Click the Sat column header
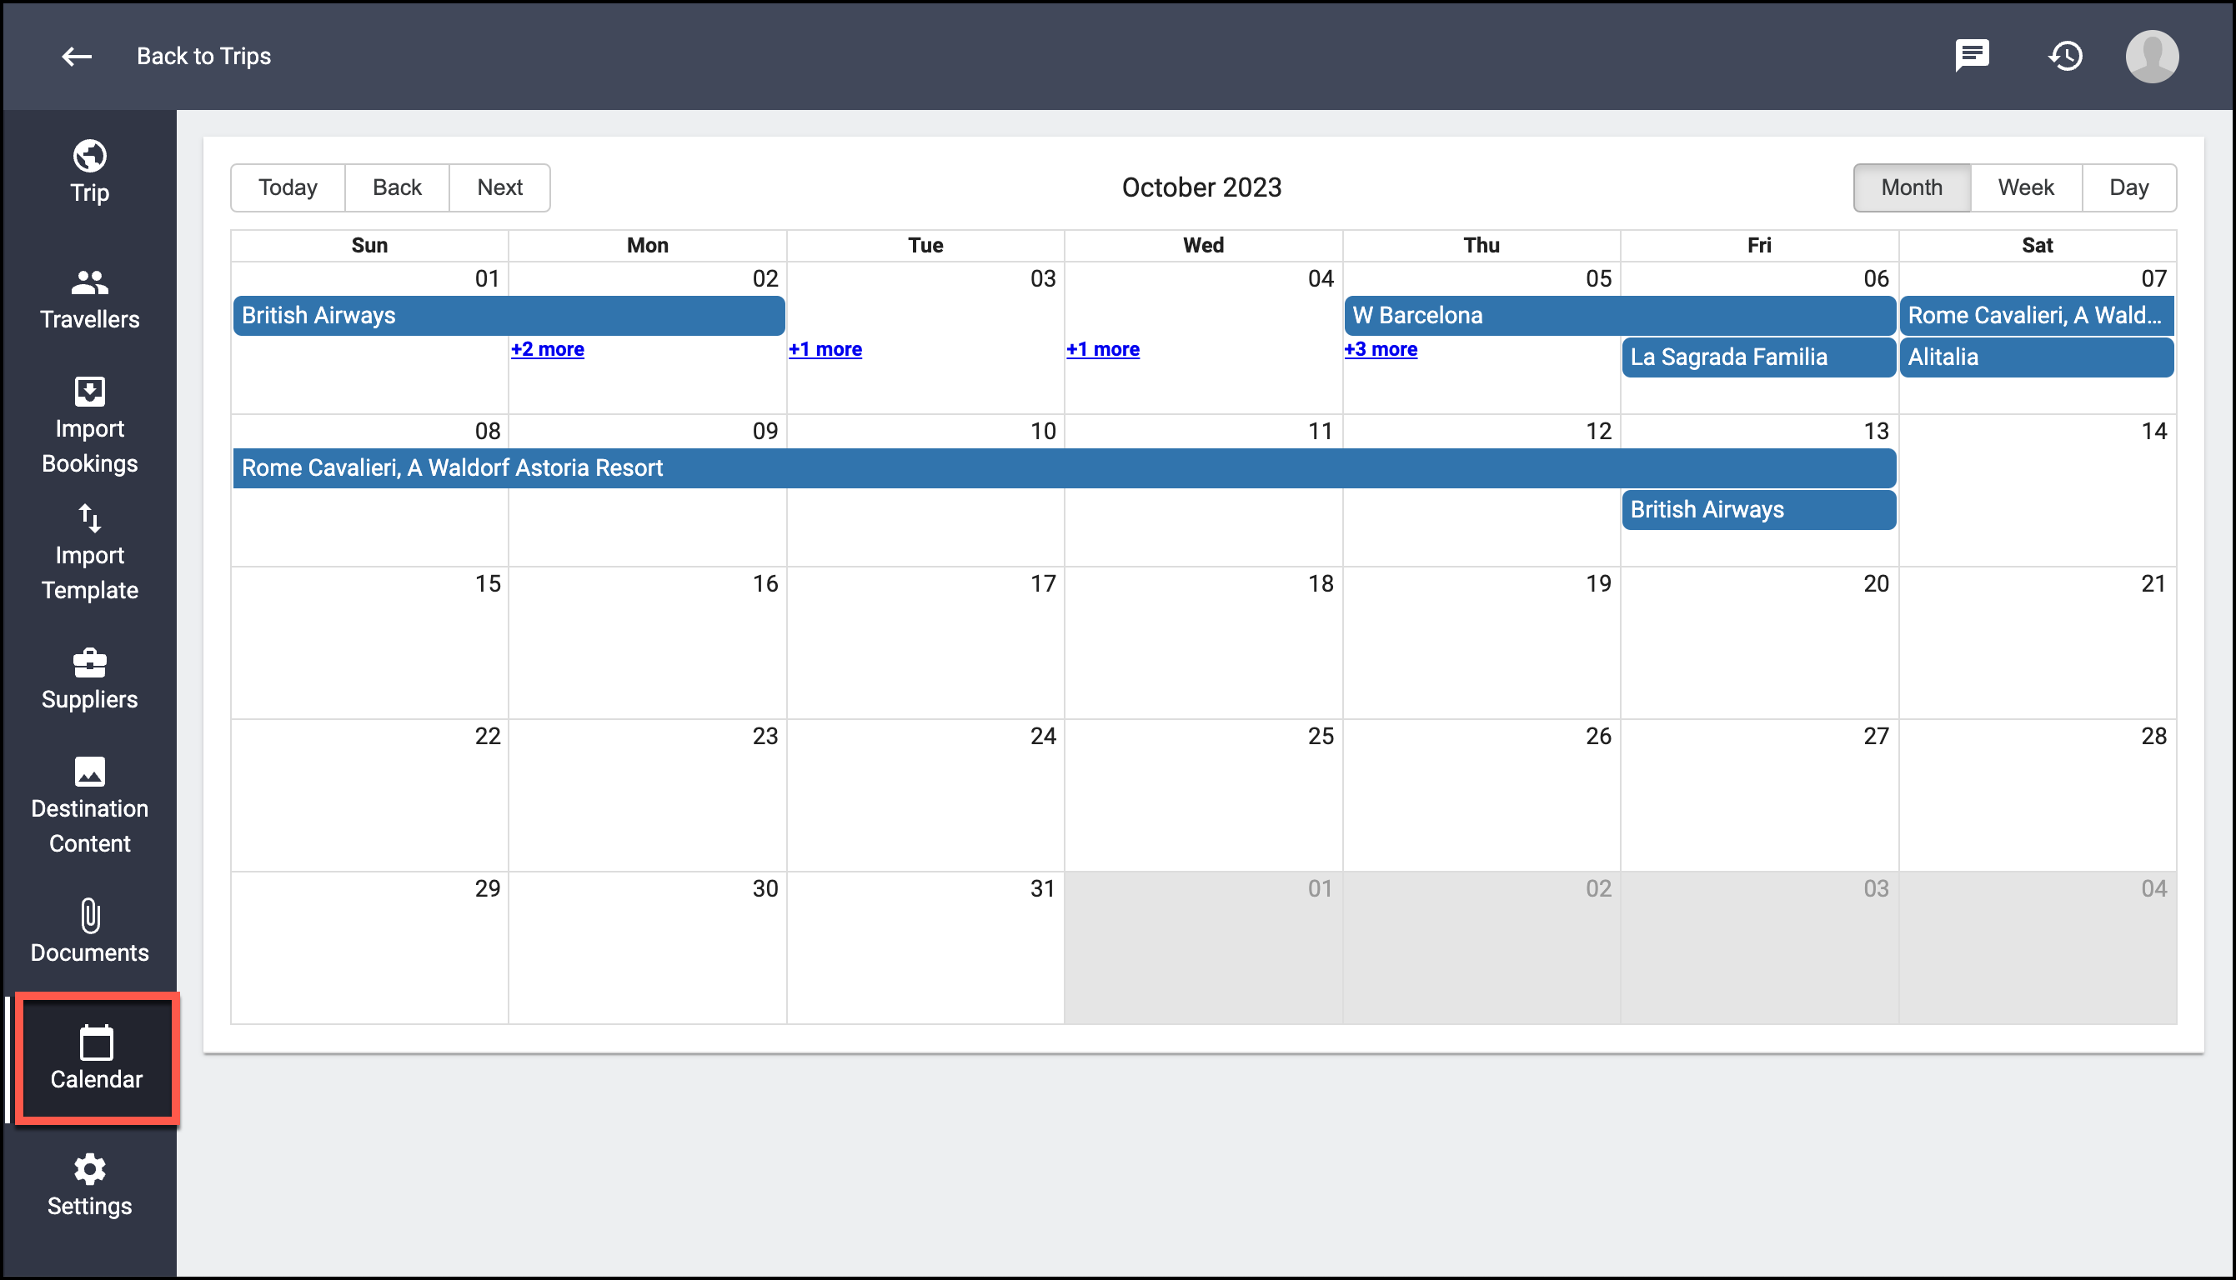 coord(2038,245)
